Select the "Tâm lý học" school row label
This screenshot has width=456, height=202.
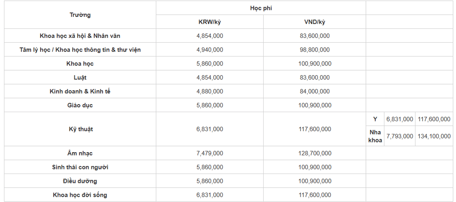click(80, 50)
